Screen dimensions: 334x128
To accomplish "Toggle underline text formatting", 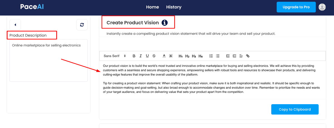I will [x=147, y=56].
